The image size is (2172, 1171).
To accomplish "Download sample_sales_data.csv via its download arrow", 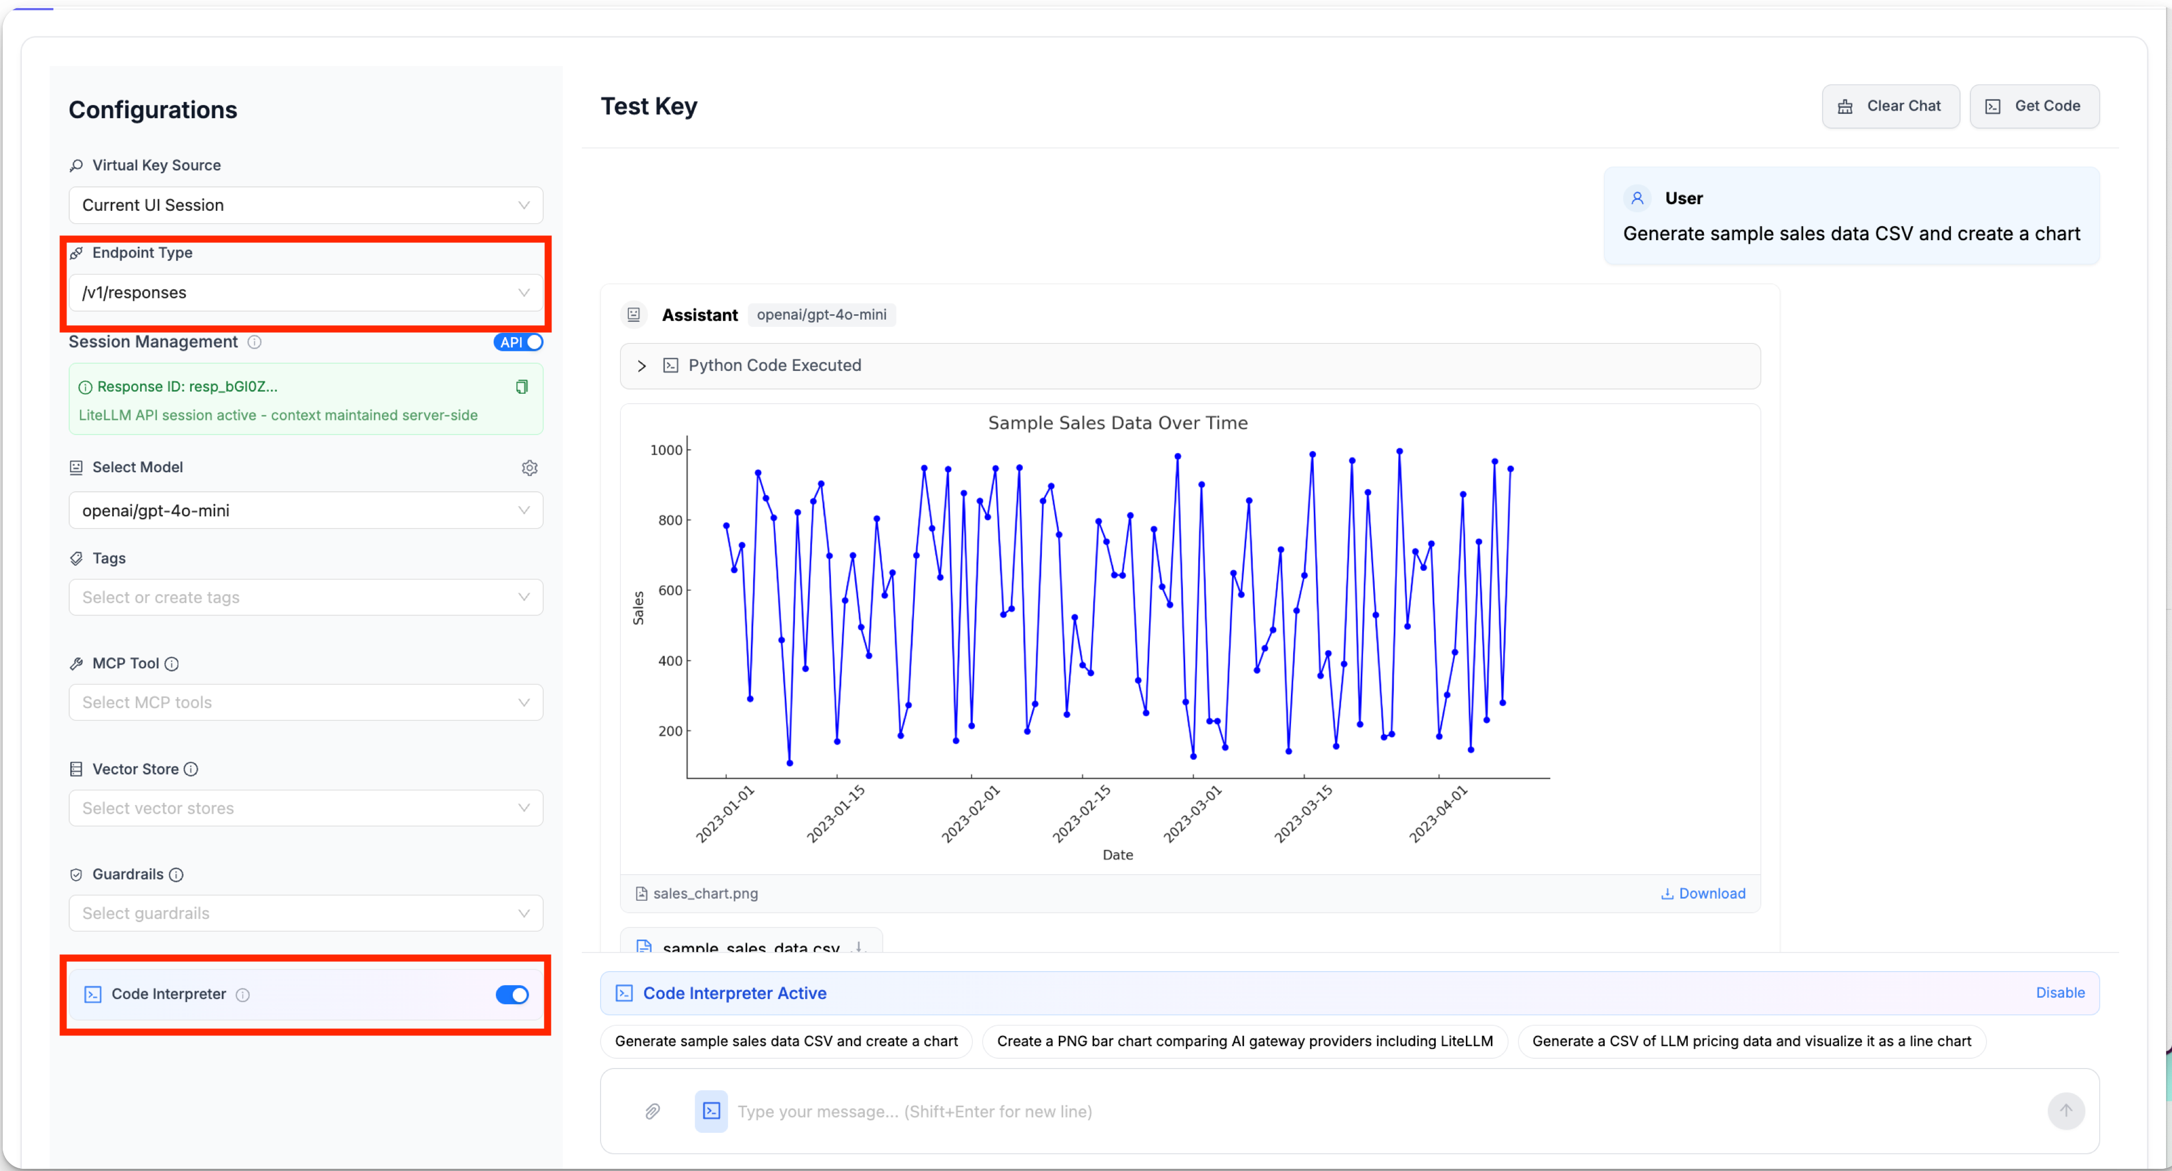I will tap(859, 947).
